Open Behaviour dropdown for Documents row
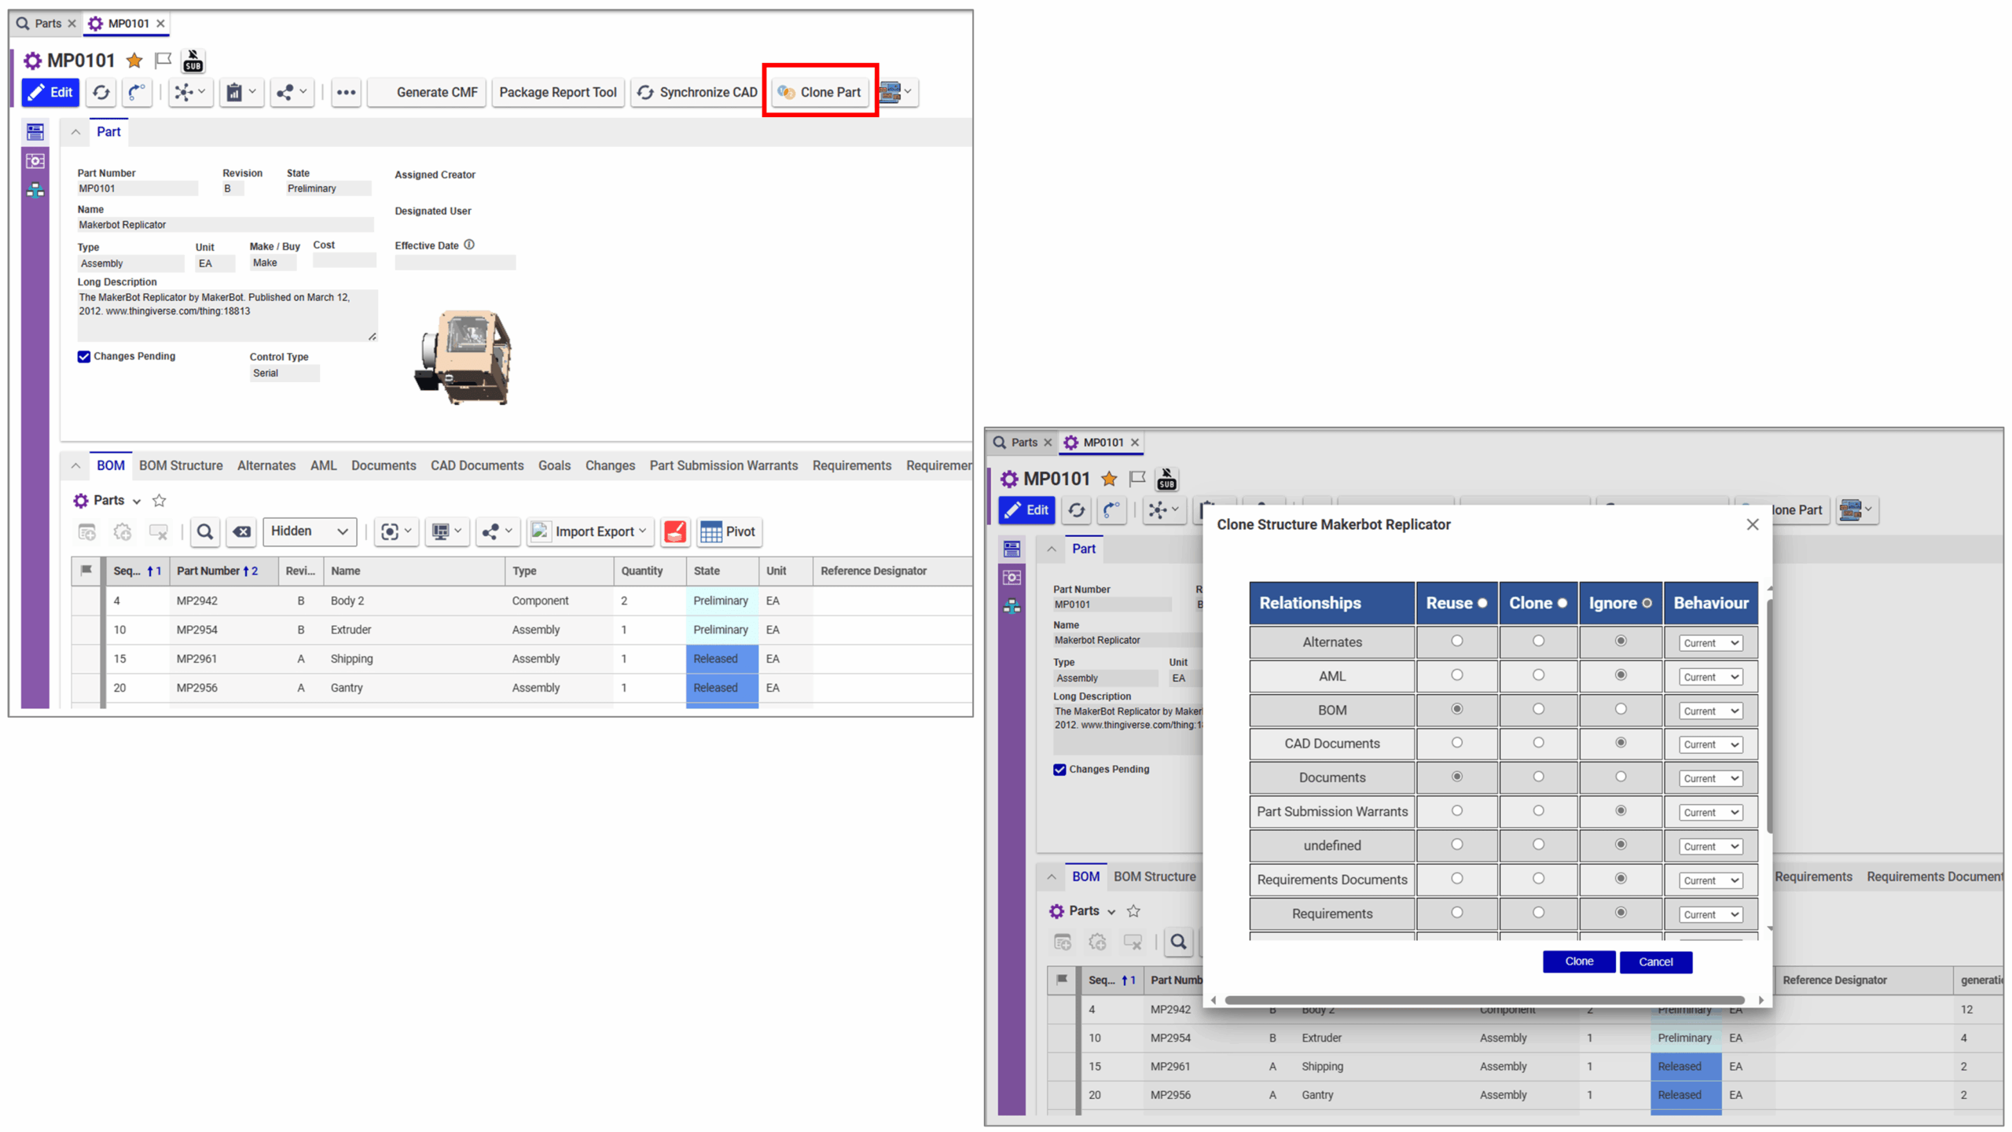This screenshot has height=1132, width=2012. [x=1710, y=779]
